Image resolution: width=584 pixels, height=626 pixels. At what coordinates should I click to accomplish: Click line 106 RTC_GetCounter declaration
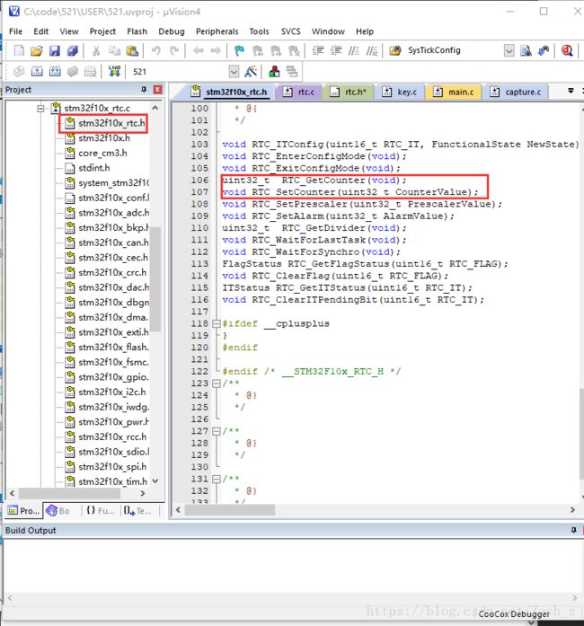pos(314,180)
